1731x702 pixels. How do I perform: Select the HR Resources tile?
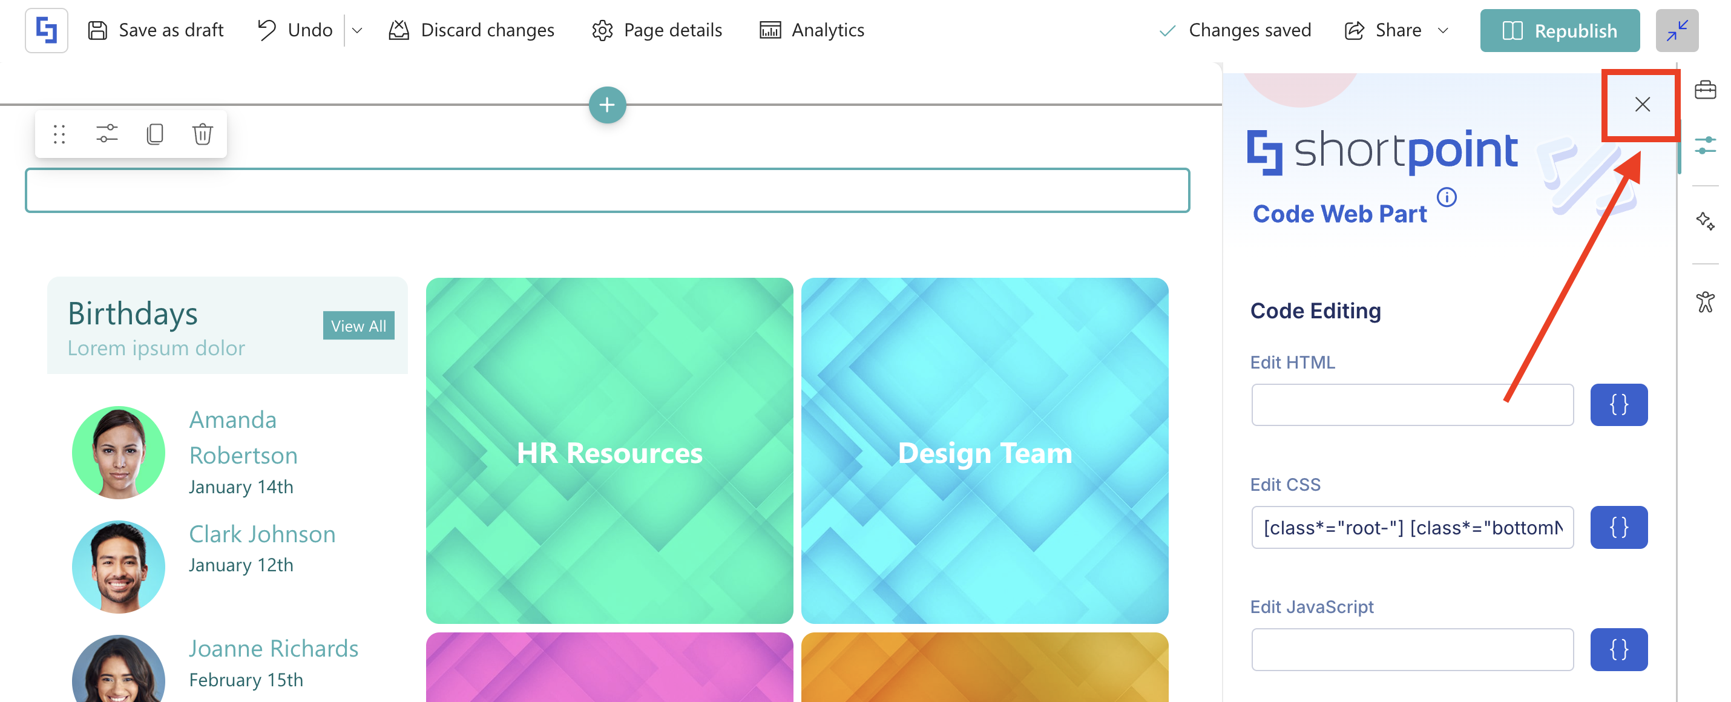point(609,451)
